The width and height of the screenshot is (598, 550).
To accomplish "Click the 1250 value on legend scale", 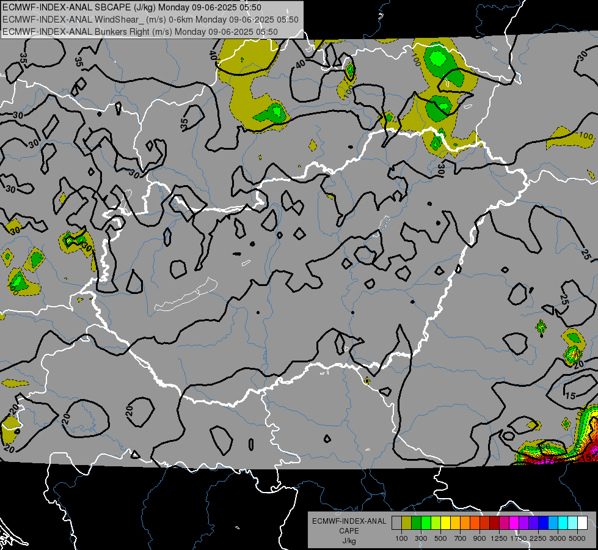I will pyautogui.click(x=499, y=538).
